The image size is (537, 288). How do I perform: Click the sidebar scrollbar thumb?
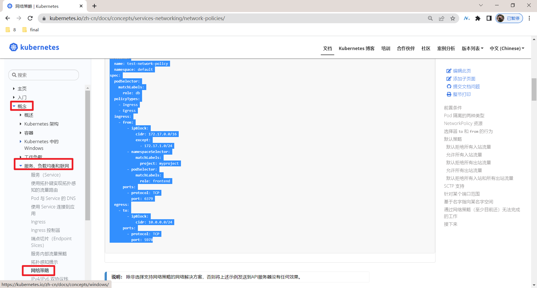(x=88, y=155)
